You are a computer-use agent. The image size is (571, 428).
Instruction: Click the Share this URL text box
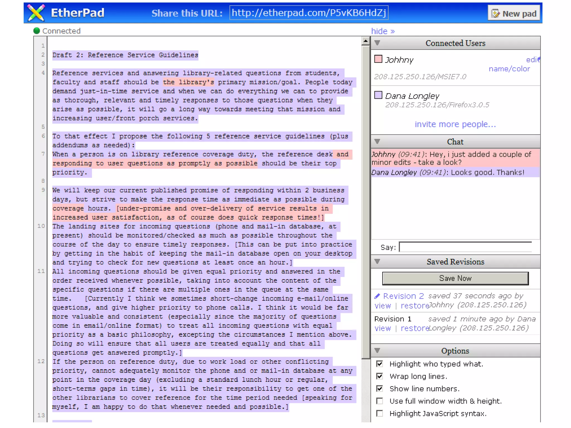(309, 13)
